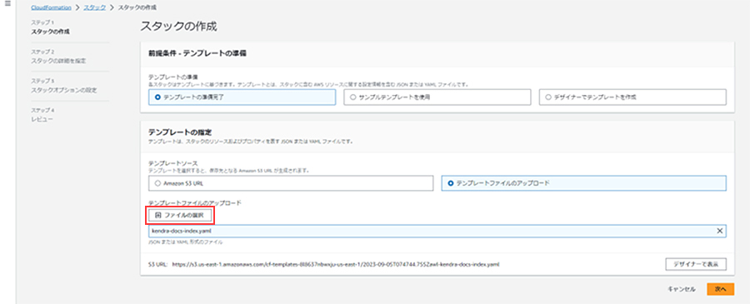Select step 1 スタックの作成 in sidebar

click(x=50, y=32)
